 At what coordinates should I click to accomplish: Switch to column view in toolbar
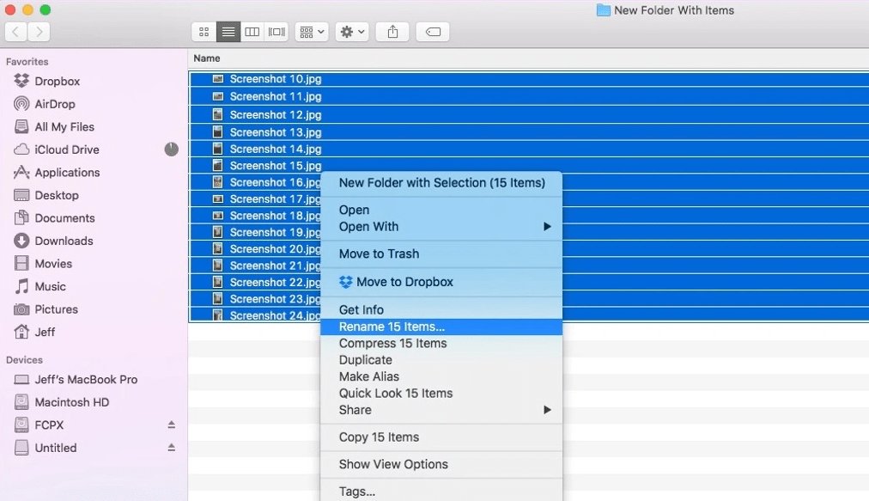(252, 32)
